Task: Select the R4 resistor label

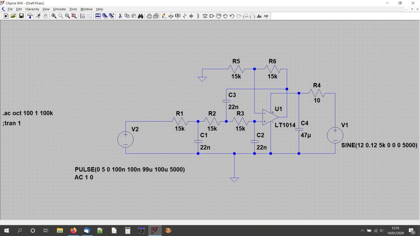Action: tap(317, 85)
